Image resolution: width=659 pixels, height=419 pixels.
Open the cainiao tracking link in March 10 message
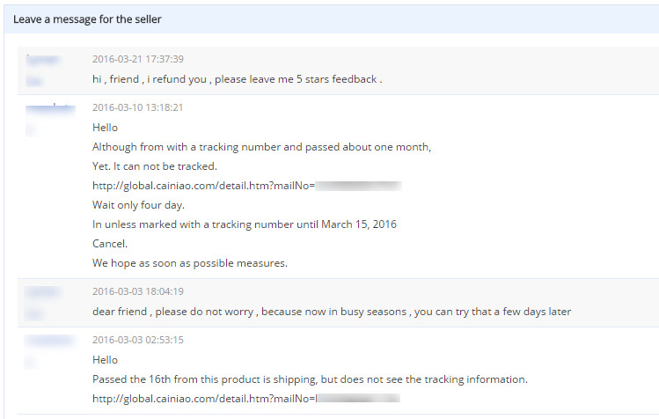coord(202,186)
